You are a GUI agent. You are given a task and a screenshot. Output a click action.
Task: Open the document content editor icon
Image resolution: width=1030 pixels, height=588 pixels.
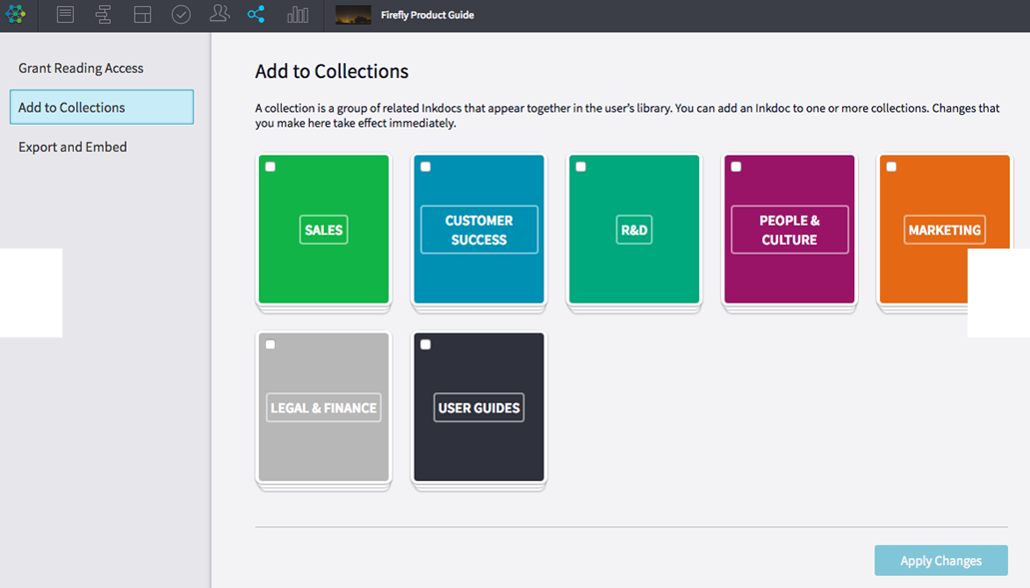(65, 15)
